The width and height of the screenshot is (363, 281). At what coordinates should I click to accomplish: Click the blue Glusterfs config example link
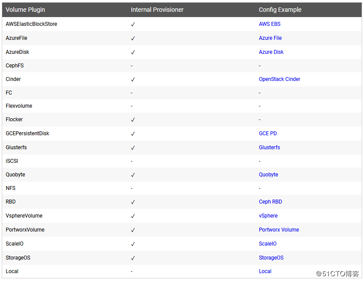[269, 148]
